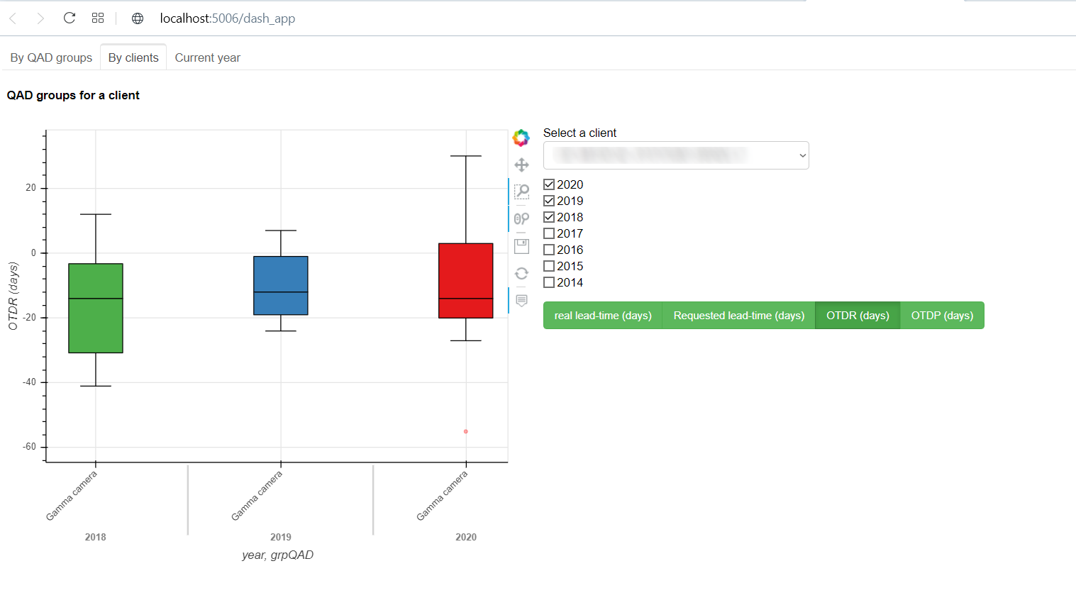The image size is (1076, 610).
Task: Uncheck the 2020 year checkbox
Action: click(549, 184)
